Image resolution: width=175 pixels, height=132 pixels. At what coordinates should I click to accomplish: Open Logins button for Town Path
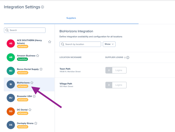[116, 70]
